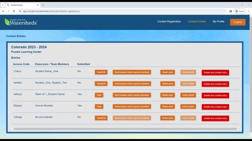This screenshot has height=141, width=252.
Task: Open a new browser tab
Action: click(43, 5)
